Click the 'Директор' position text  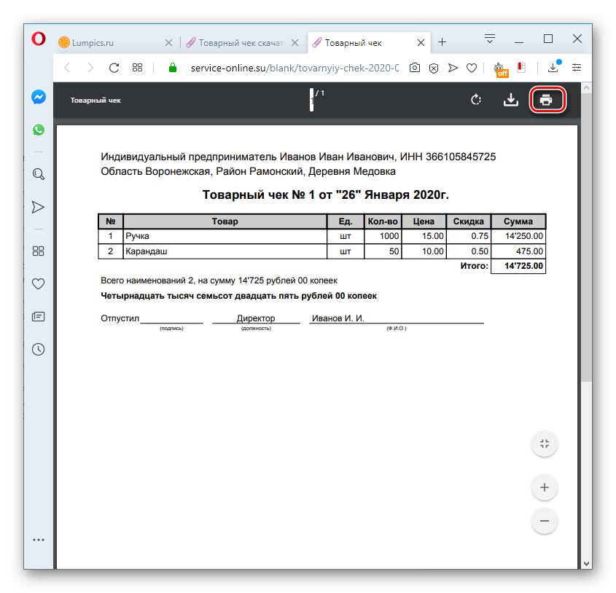(256, 318)
